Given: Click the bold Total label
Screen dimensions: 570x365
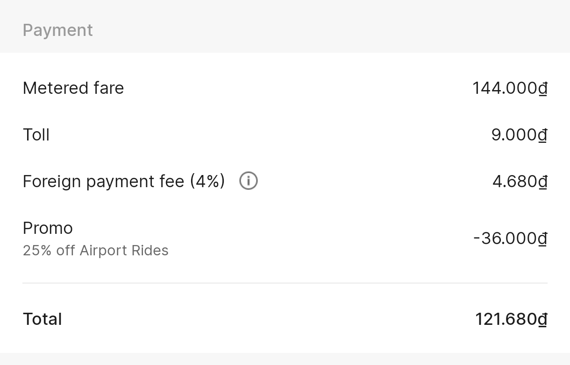Looking at the screenshot, I should [x=42, y=319].
